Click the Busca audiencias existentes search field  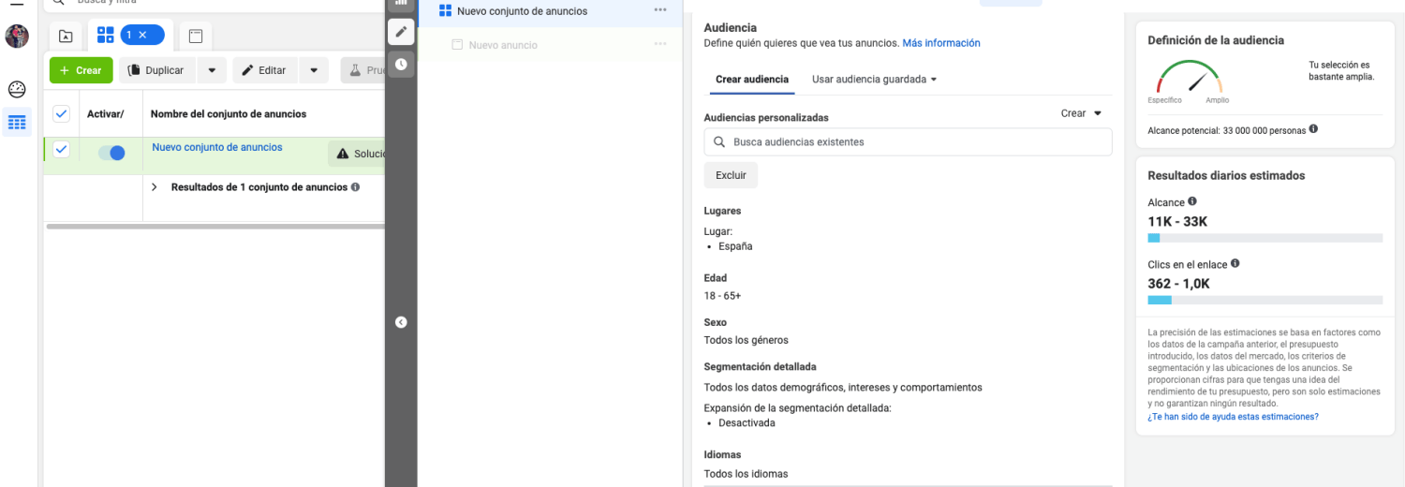pyautogui.click(x=908, y=142)
